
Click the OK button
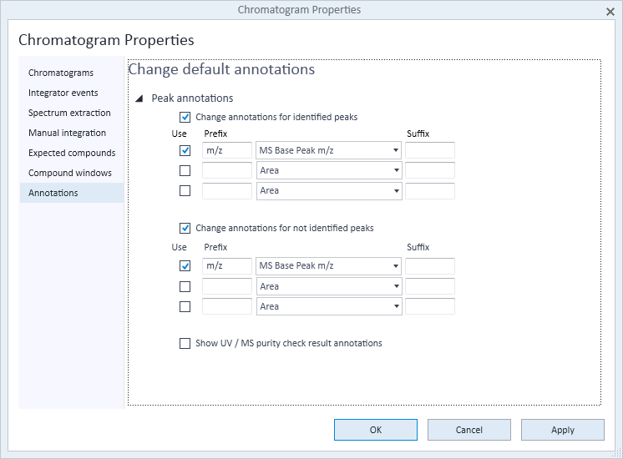coord(376,430)
